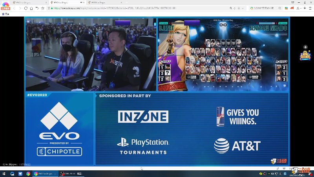Screen dimensions: 314x177
Task: Open the Baidu bookmark in bookmarks bar
Action: click(x=5, y=14)
